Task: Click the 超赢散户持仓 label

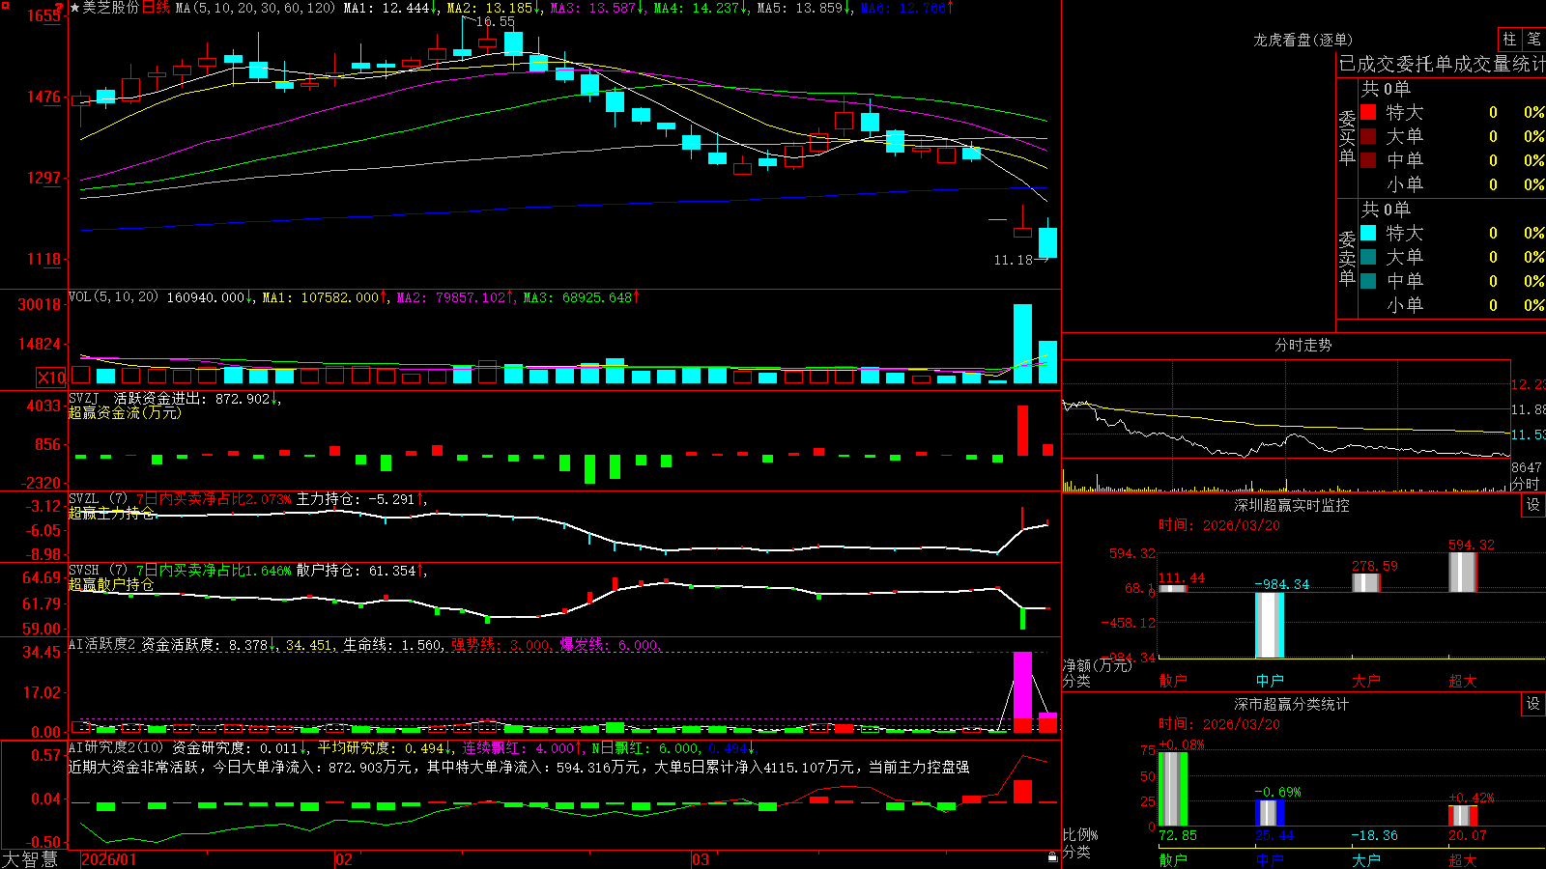Action: [x=111, y=584]
